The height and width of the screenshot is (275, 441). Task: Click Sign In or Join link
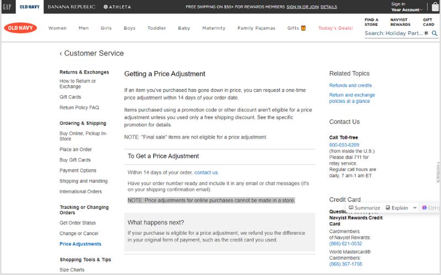(x=302, y=7)
